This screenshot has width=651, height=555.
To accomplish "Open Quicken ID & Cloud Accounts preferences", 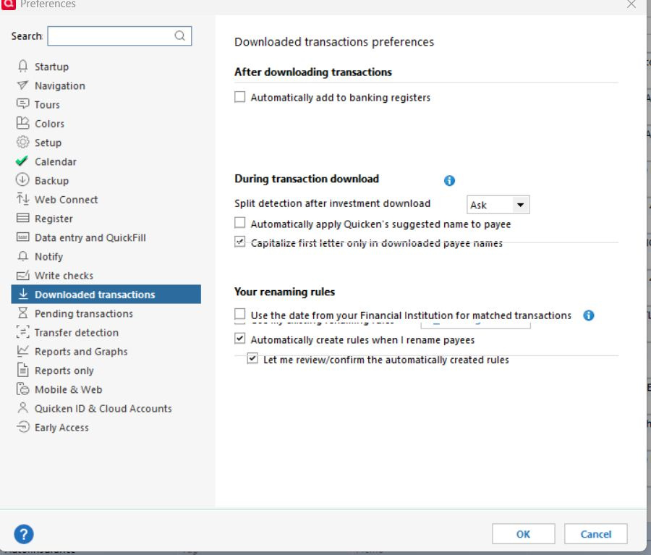I will click(103, 408).
